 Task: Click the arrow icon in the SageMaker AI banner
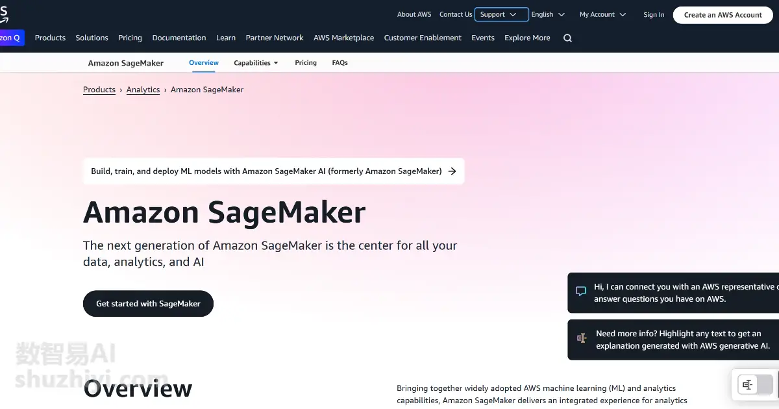[x=452, y=171]
